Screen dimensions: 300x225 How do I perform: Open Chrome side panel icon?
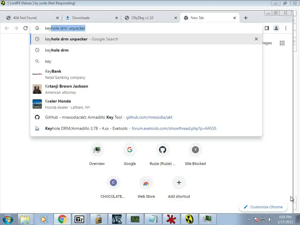coord(267,28)
